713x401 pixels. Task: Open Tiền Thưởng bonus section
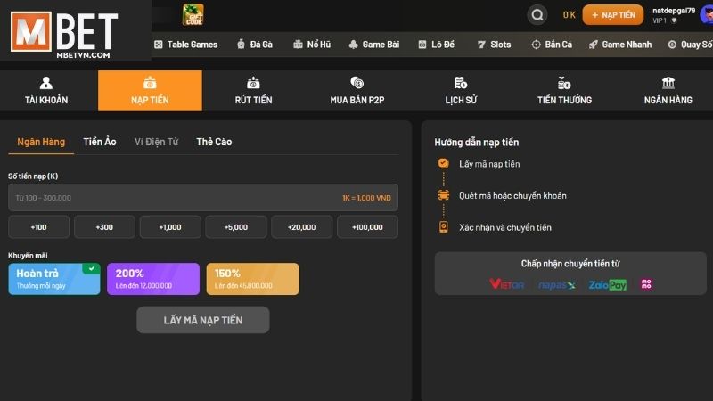tap(564, 91)
